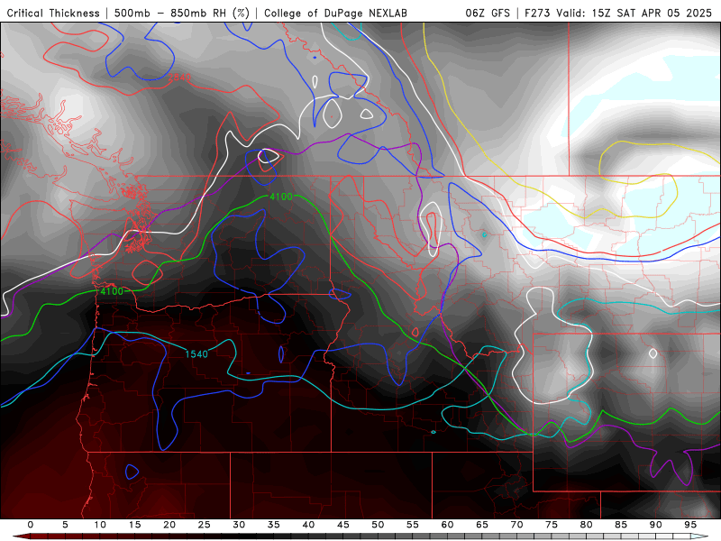Click the '06Z GFS' model run text
This screenshot has width=721, height=541.
point(488,14)
